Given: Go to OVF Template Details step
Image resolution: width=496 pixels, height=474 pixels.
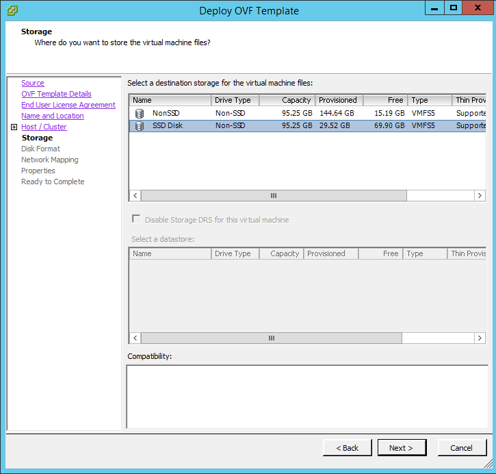Looking at the screenshot, I should pyautogui.click(x=56, y=94).
